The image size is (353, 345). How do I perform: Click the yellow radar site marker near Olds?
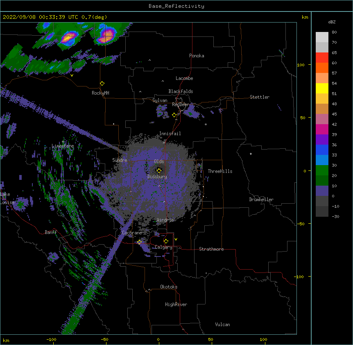click(x=159, y=170)
